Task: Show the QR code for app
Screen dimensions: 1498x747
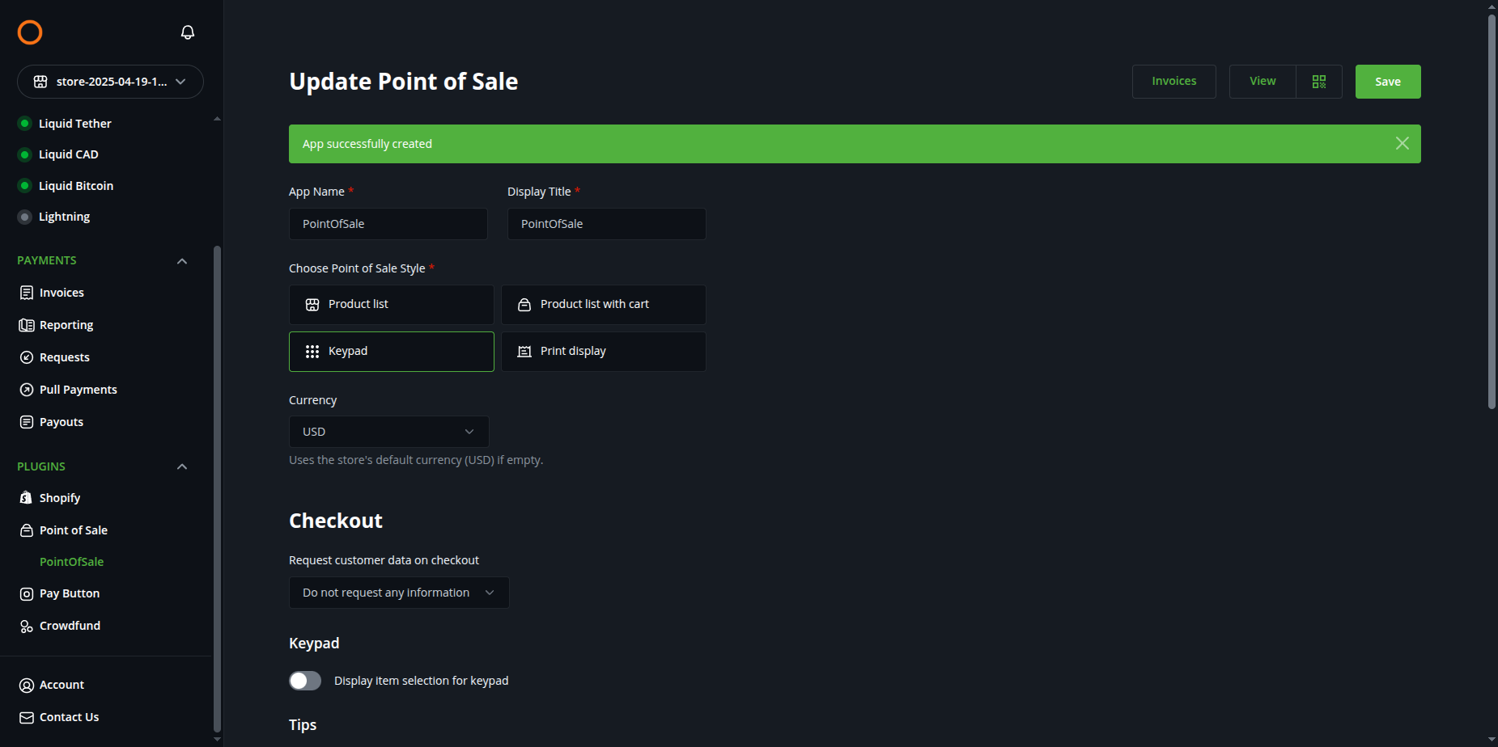Action: [1319, 82]
